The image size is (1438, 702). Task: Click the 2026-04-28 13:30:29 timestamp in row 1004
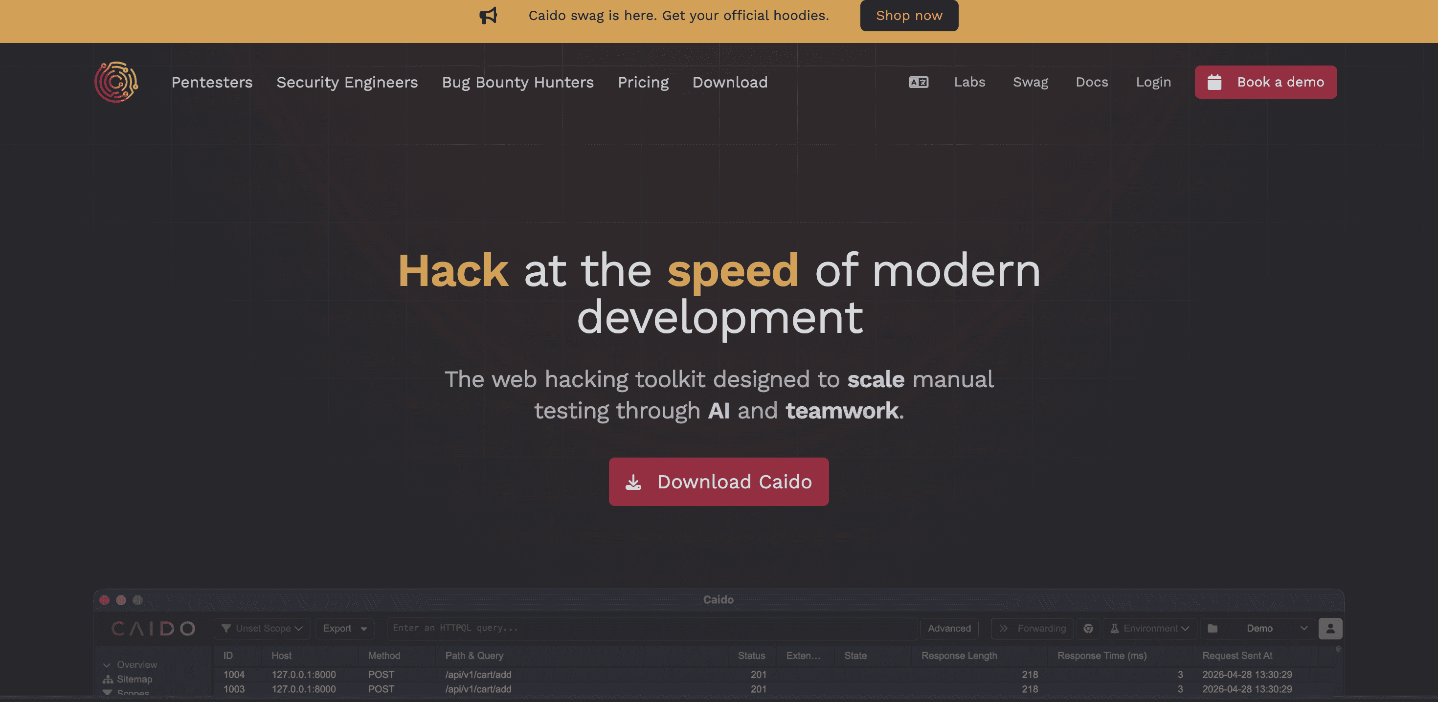click(x=1247, y=675)
